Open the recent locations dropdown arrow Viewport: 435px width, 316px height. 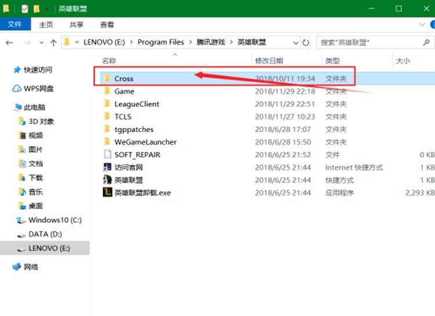tap(41, 43)
